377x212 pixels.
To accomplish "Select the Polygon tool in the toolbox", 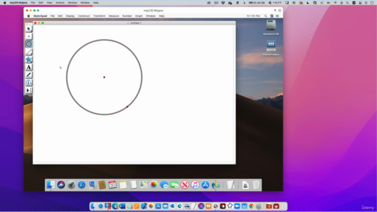I will pyautogui.click(x=29, y=59).
